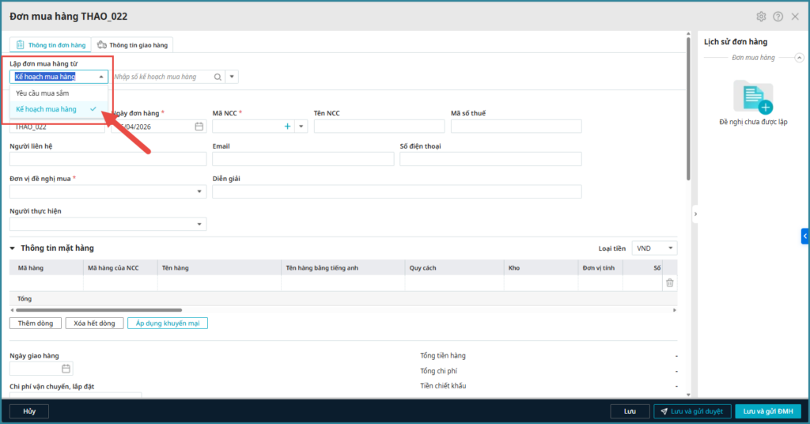The width and height of the screenshot is (810, 424).
Task: Choose "Kế hoạch mua hàng" option
Action: [x=47, y=109]
